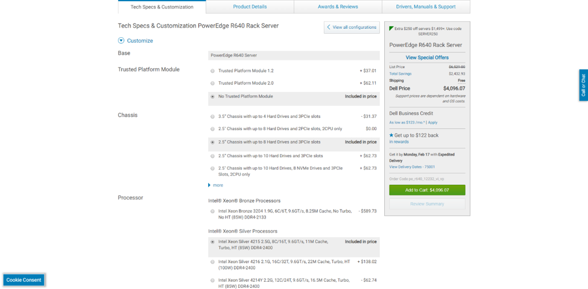588x289 pixels.
Task: Click the $2,432.93 total savings amount
Action: coord(457,73)
